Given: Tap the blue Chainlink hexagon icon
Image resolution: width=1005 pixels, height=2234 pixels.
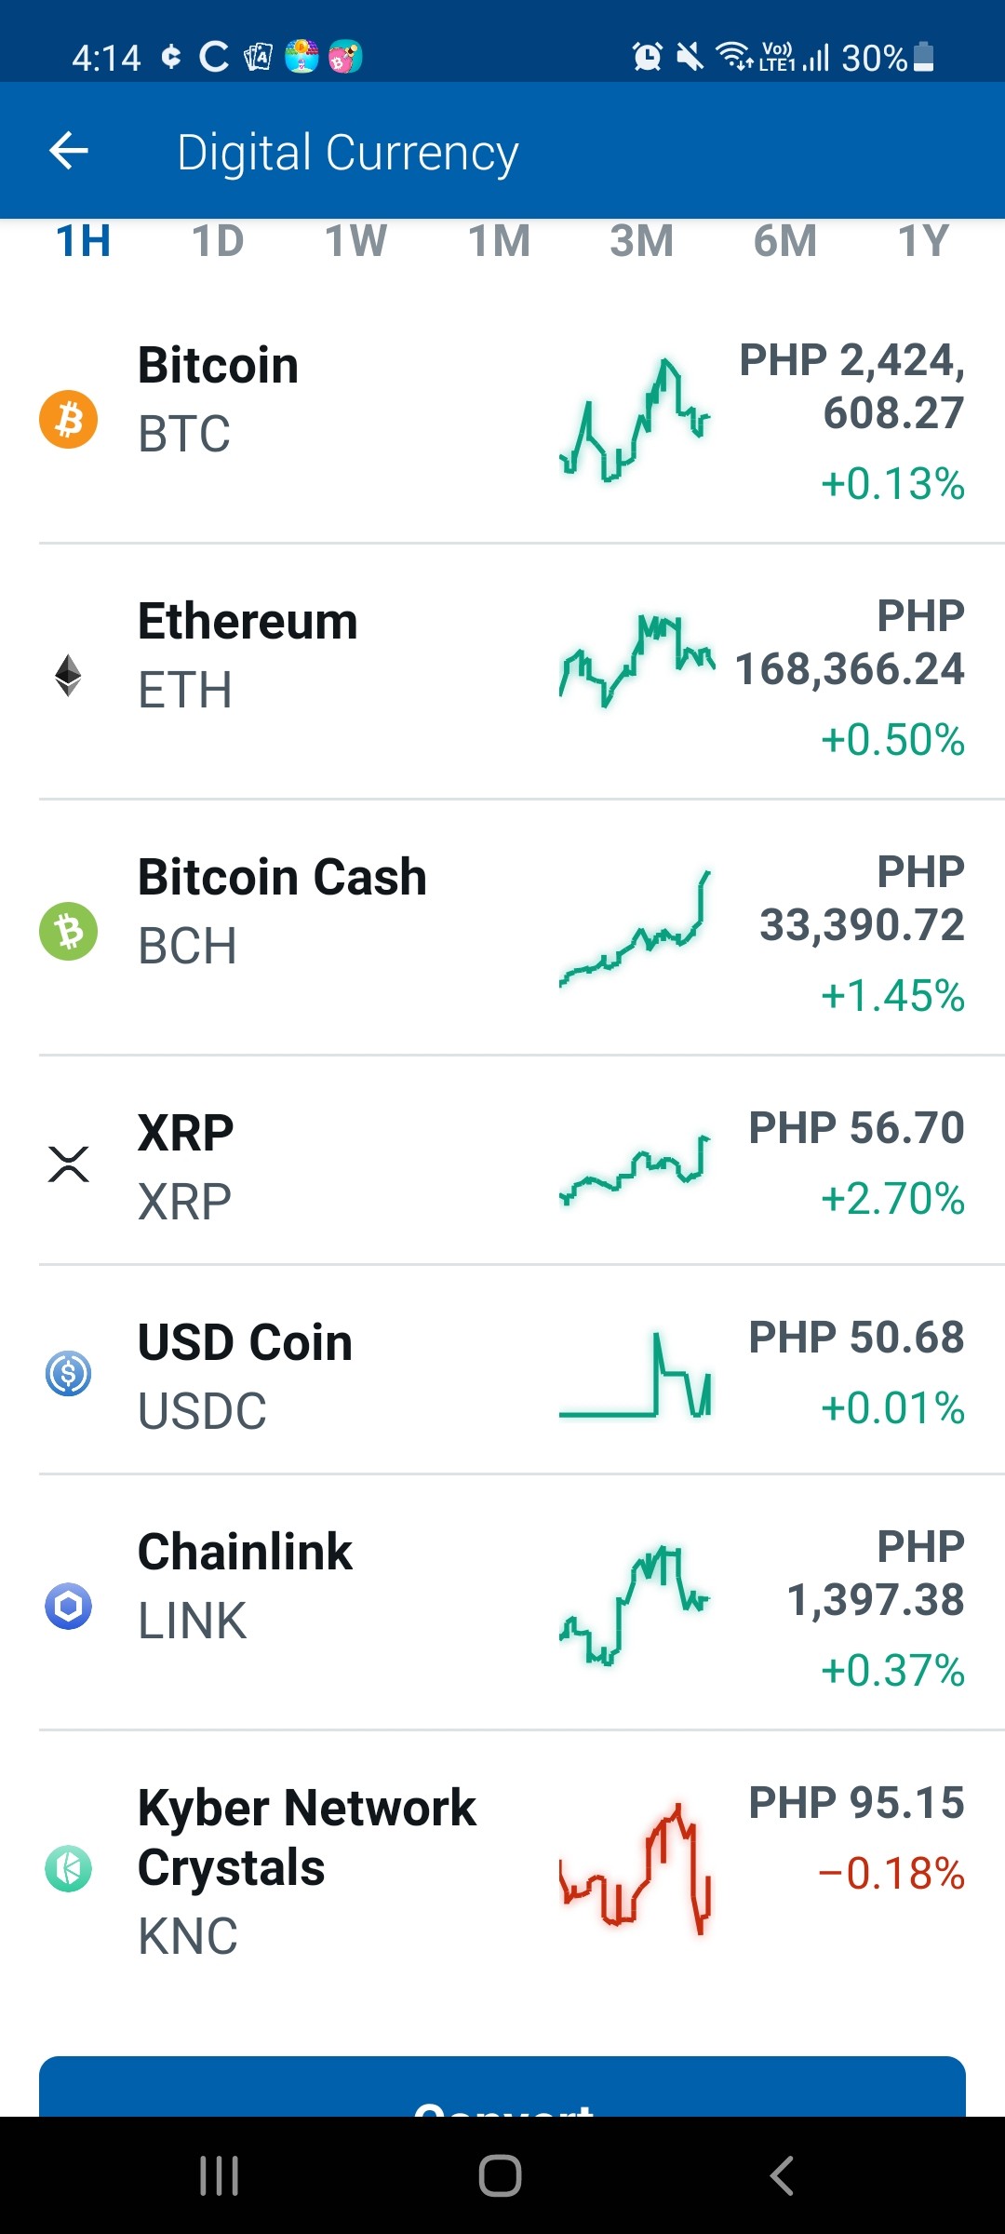Looking at the screenshot, I should pos(68,1607).
